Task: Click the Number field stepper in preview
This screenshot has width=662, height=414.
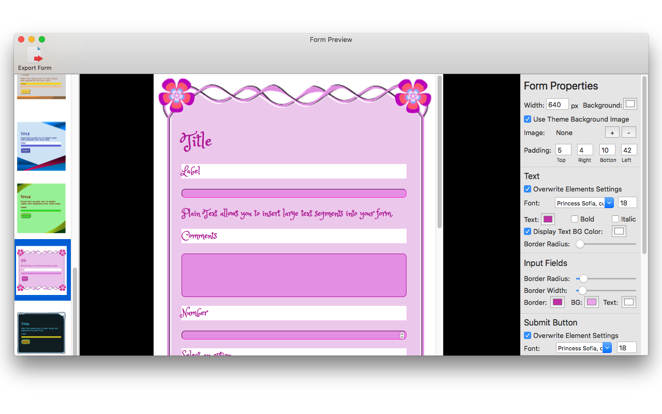Action: (402, 335)
